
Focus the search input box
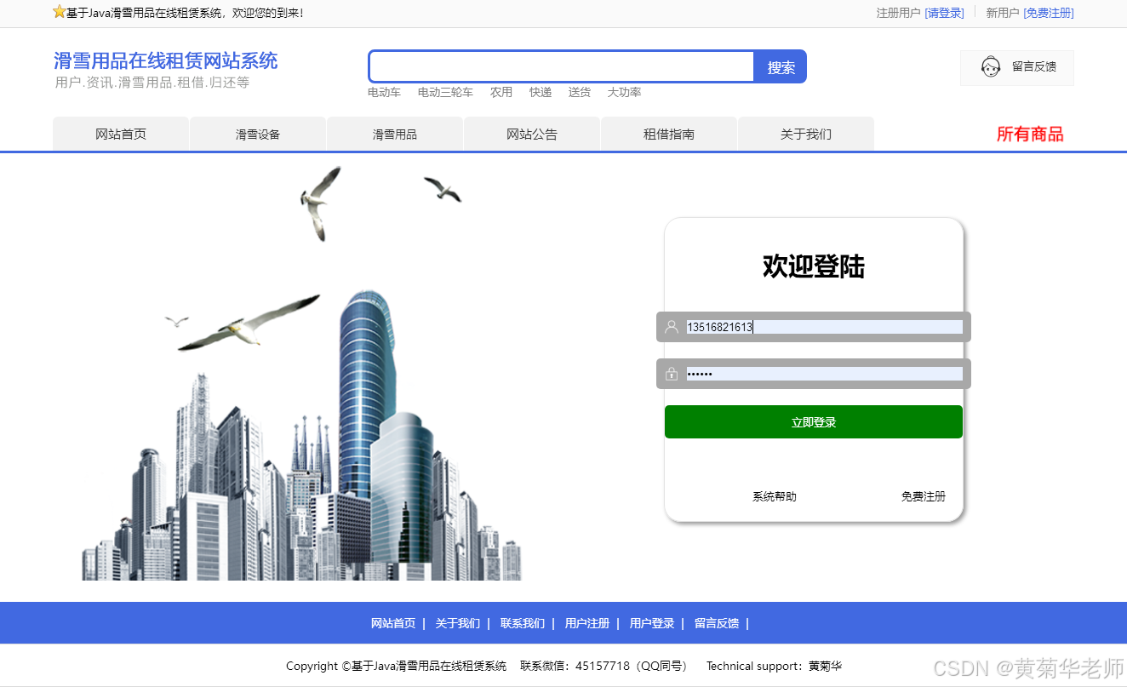pyautogui.click(x=562, y=67)
